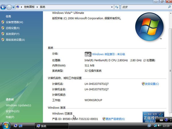This screenshot has height=129, width=172.
Task: Expand the arrow between 控制面板 and 系统
Action: click(x=37, y=7)
